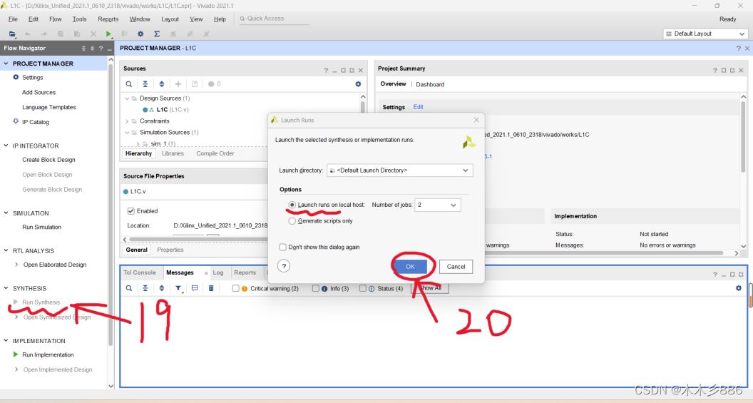Collapse all in Sources panel

pos(145,84)
